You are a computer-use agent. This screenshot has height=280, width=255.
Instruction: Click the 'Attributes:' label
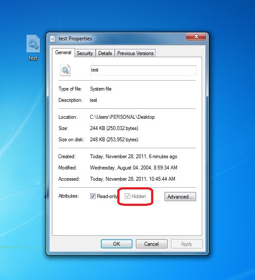pos(68,196)
